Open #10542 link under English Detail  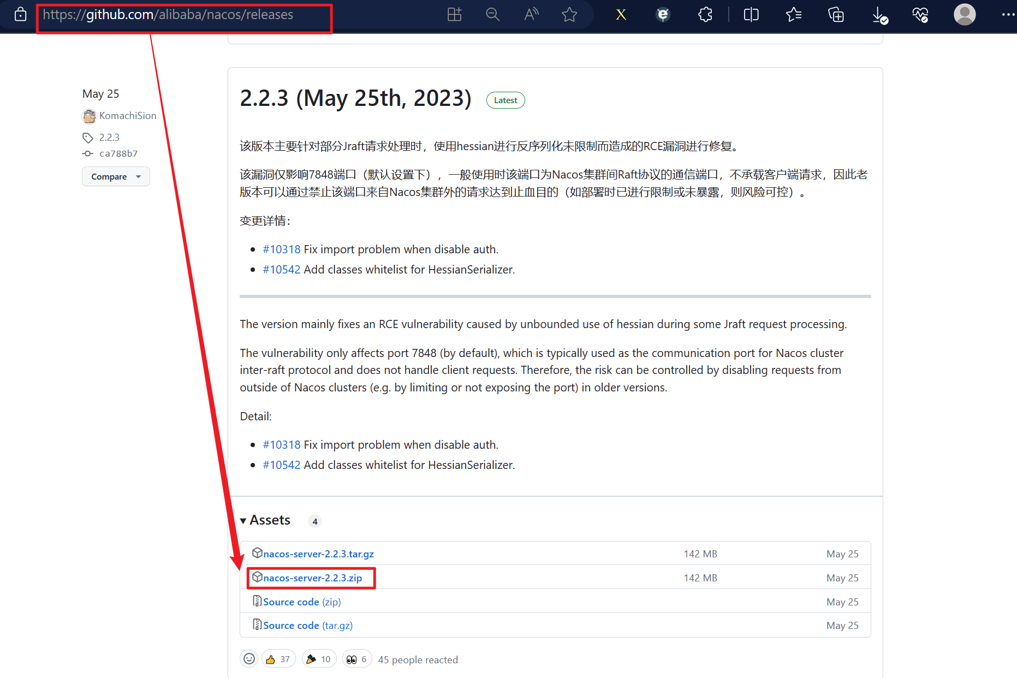[x=282, y=465]
